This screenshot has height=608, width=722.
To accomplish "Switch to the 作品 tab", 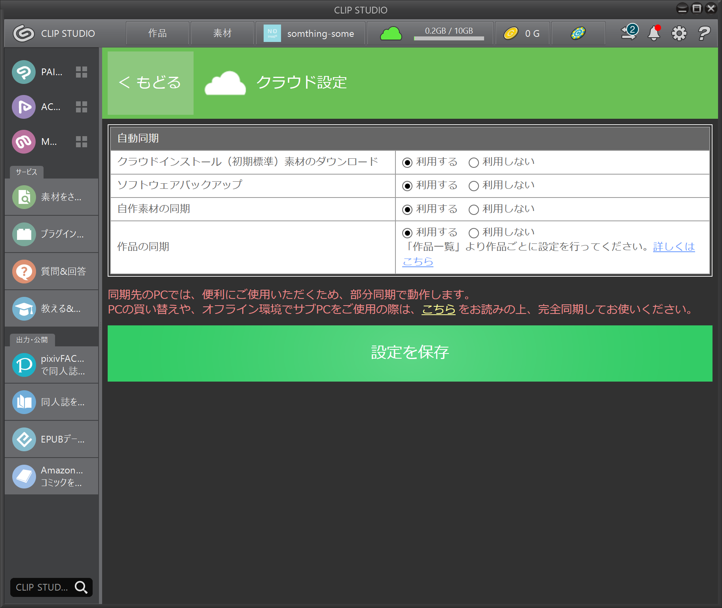I will pyautogui.click(x=158, y=34).
